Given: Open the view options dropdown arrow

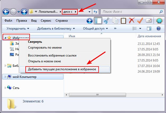Looking at the screenshot, I should coord(140,29).
